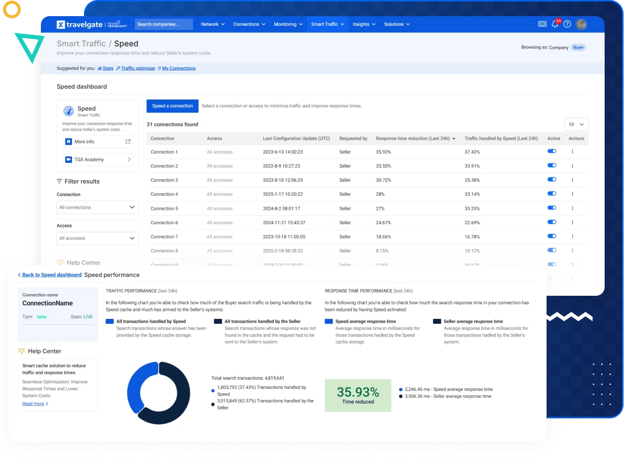Disable the Active switch for Connection 5
The width and height of the screenshot is (624, 470).
551,208
